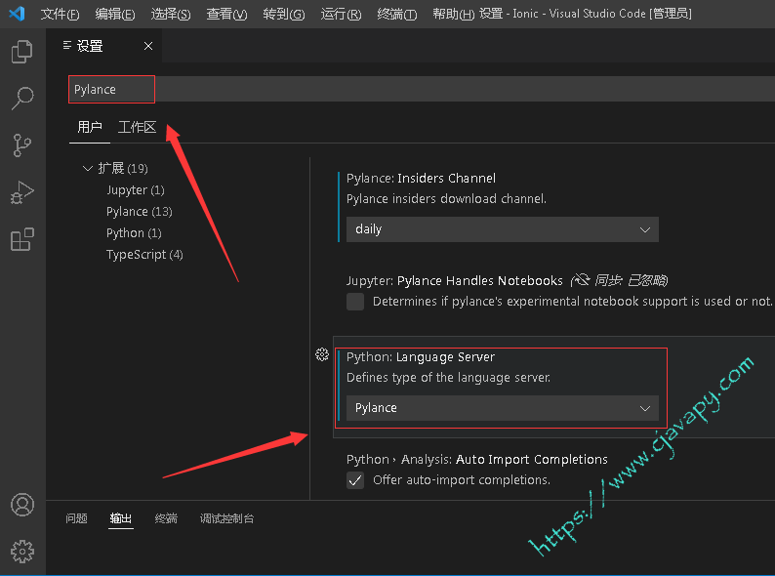Viewport: 775px width, 576px height.
Task: Open the 编辑(E) menu
Action: 114,14
